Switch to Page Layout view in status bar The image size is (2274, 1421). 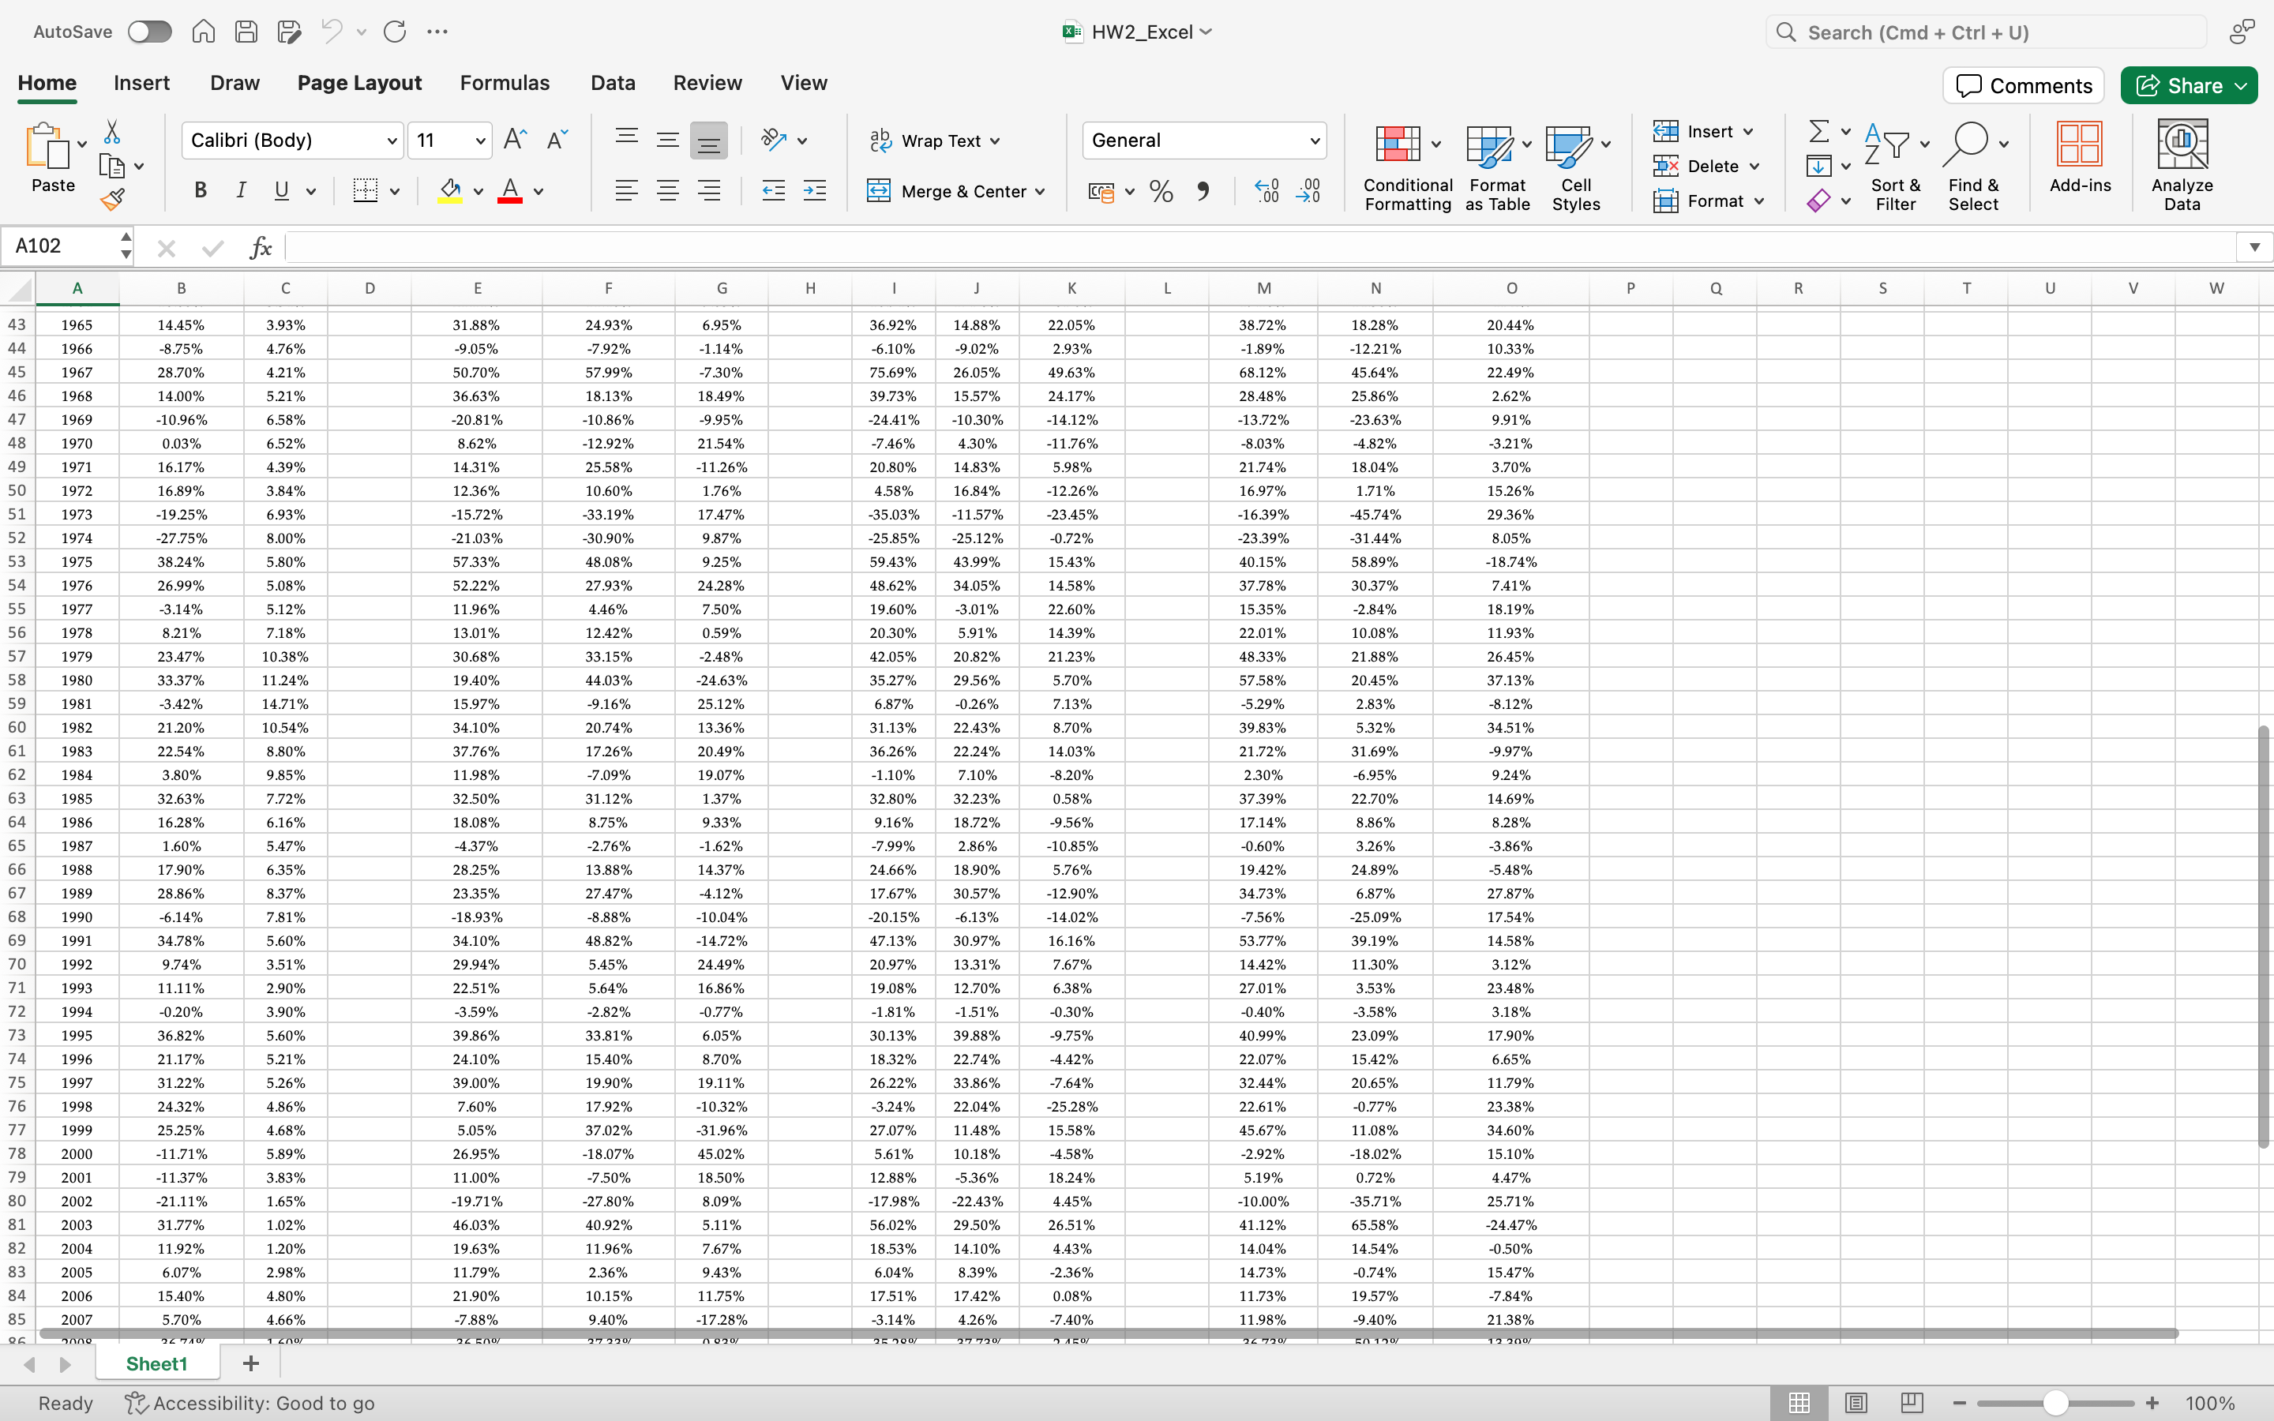pyautogui.click(x=1855, y=1402)
